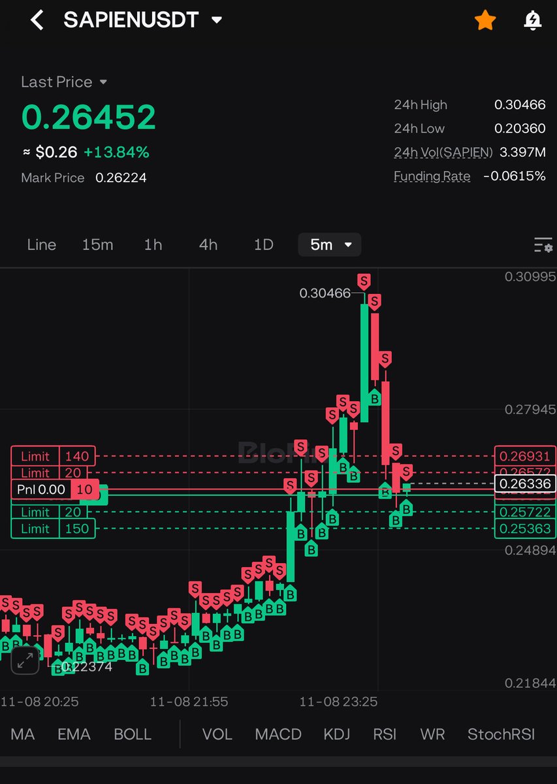Open the Funding Rate details
Screen dimensions: 557x784
pyautogui.click(x=432, y=176)
